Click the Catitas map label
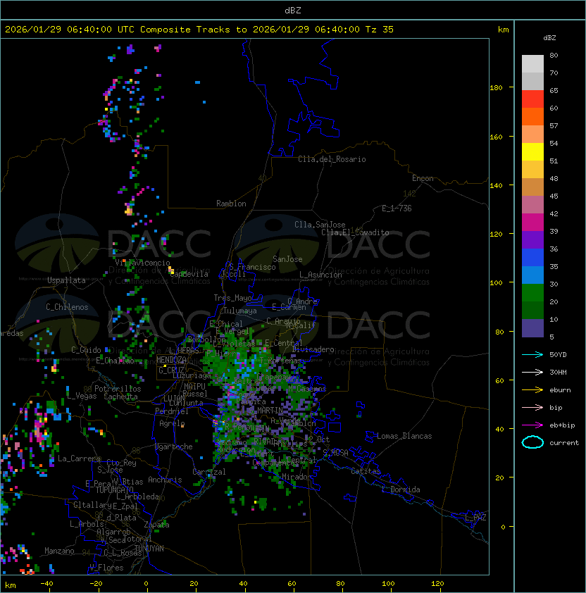Viewport: 586px width, 593px height. [x=366, y=471]
